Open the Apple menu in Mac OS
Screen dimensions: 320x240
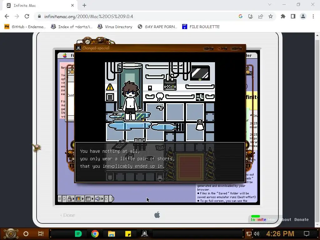(x=65, y=56)
